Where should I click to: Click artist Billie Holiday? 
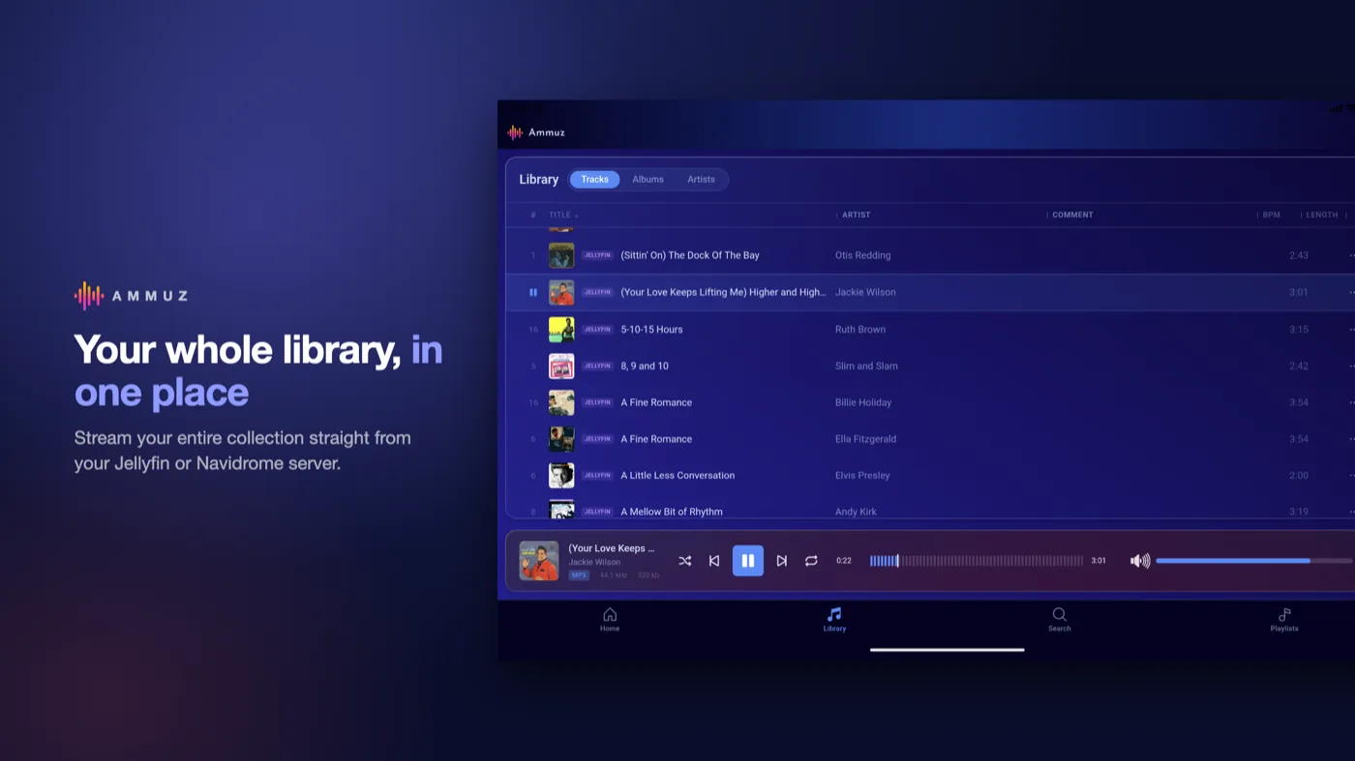[x=863, y=402]
